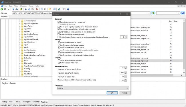The image size is (186, 107).
Task: Click the open folder favorites icon
Action: [50, 9]
